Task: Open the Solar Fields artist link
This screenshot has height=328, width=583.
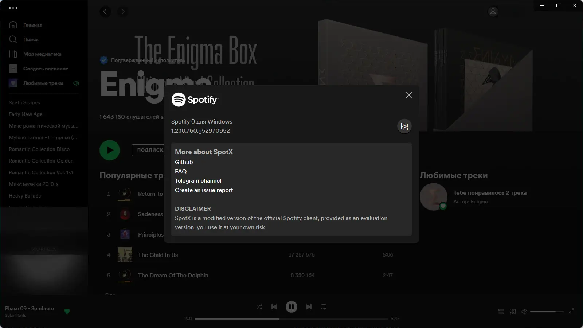Action: (x=15, y=316)
